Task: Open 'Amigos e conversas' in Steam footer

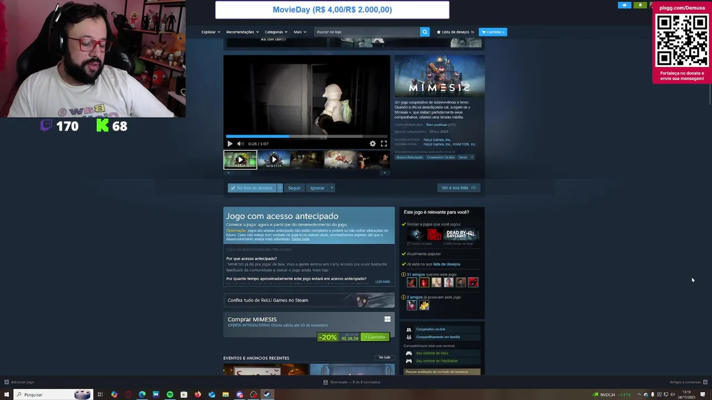Action: (x=688, y=382)
